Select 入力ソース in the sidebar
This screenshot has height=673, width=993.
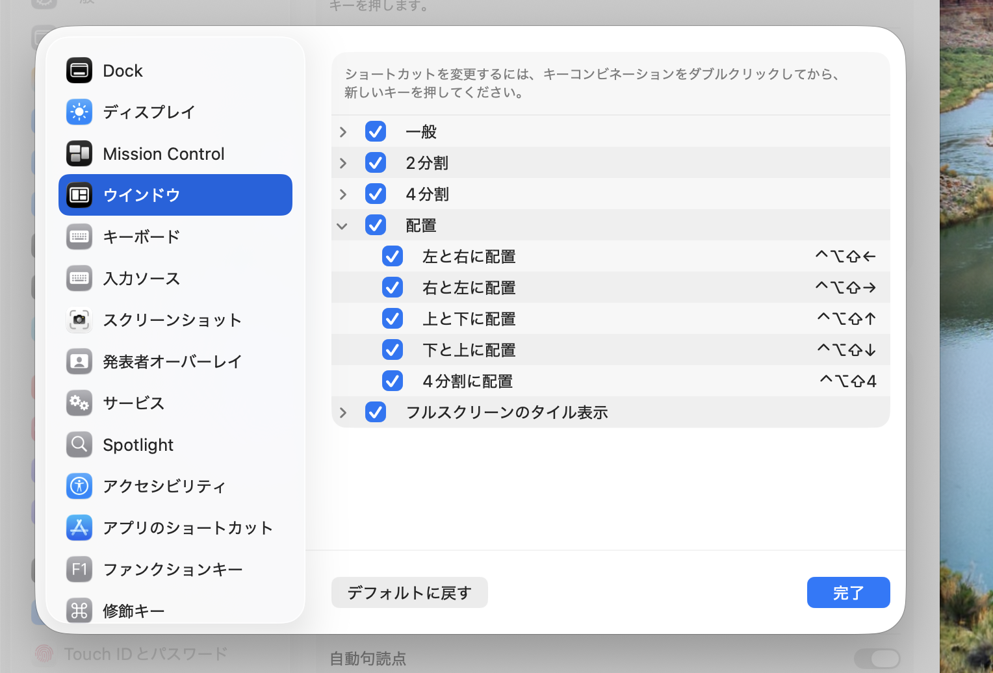click(x=141, y=278)
